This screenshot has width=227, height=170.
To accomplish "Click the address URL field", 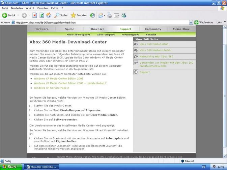I will pos(100,23).
